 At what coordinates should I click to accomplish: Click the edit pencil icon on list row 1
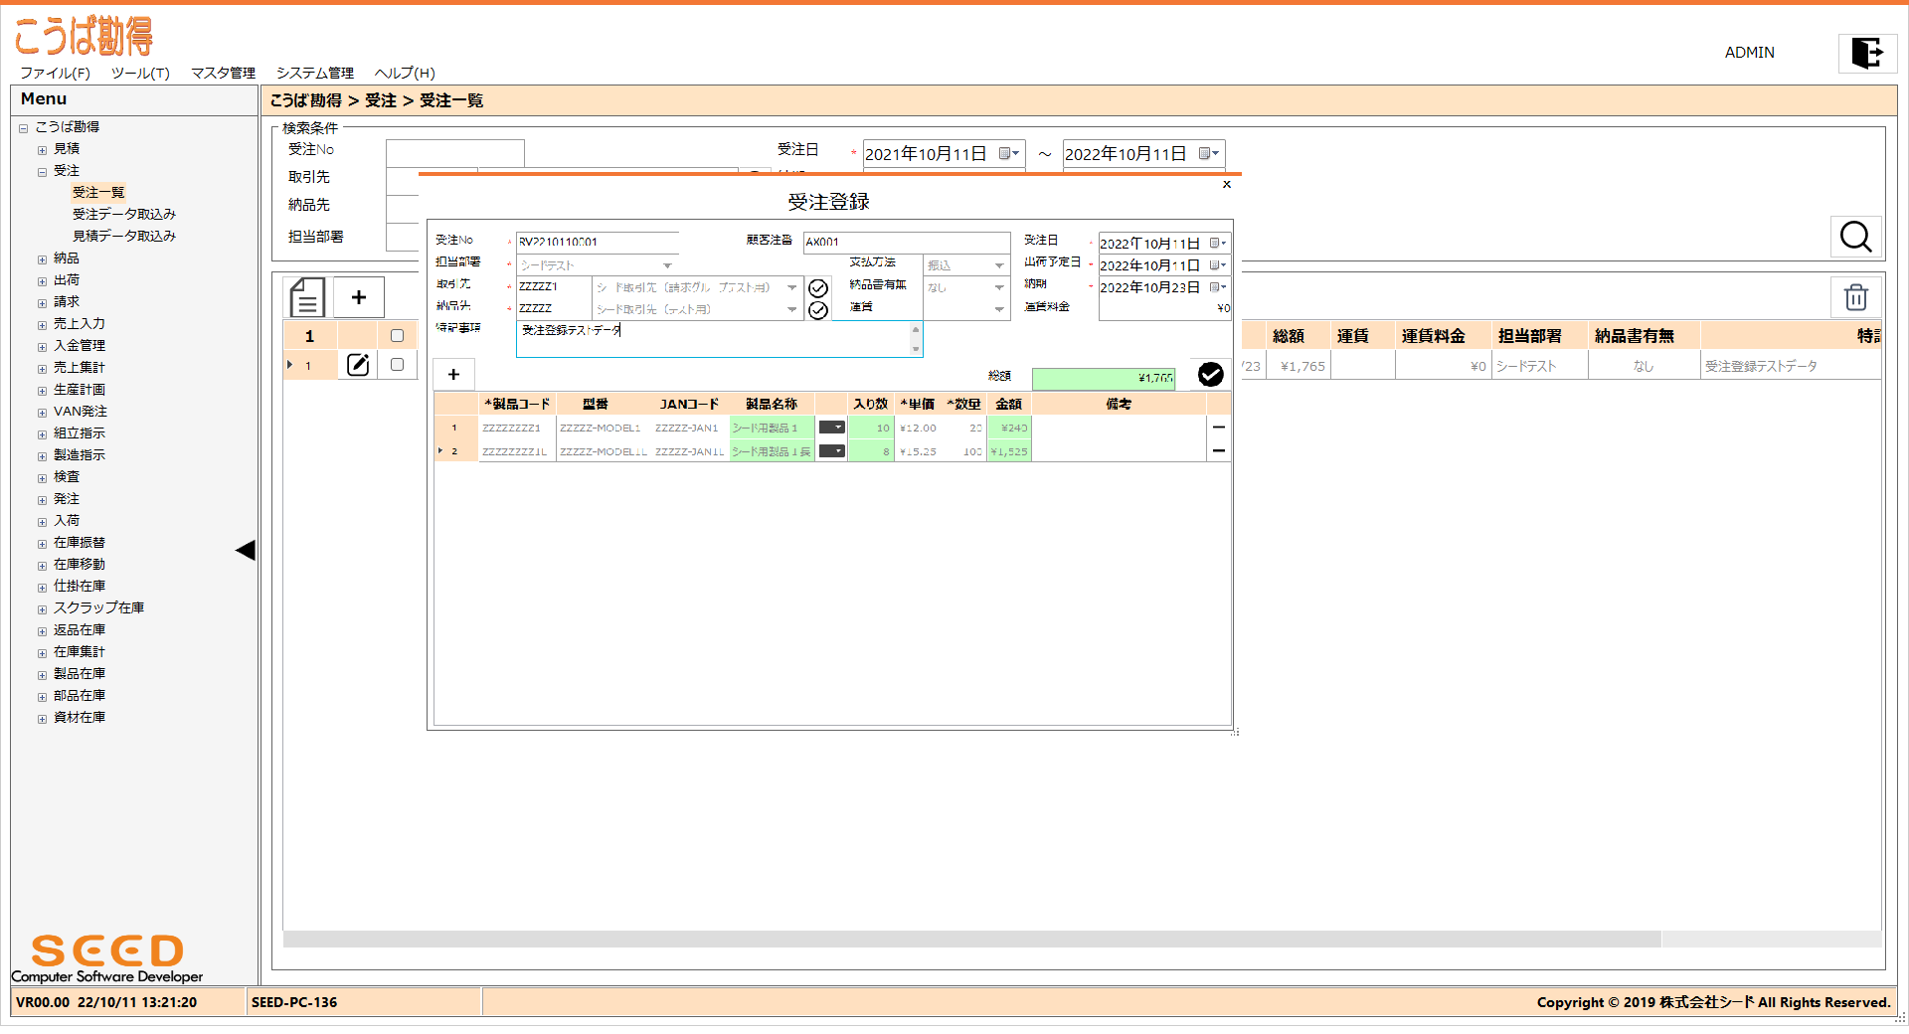(x=358, y=365)
